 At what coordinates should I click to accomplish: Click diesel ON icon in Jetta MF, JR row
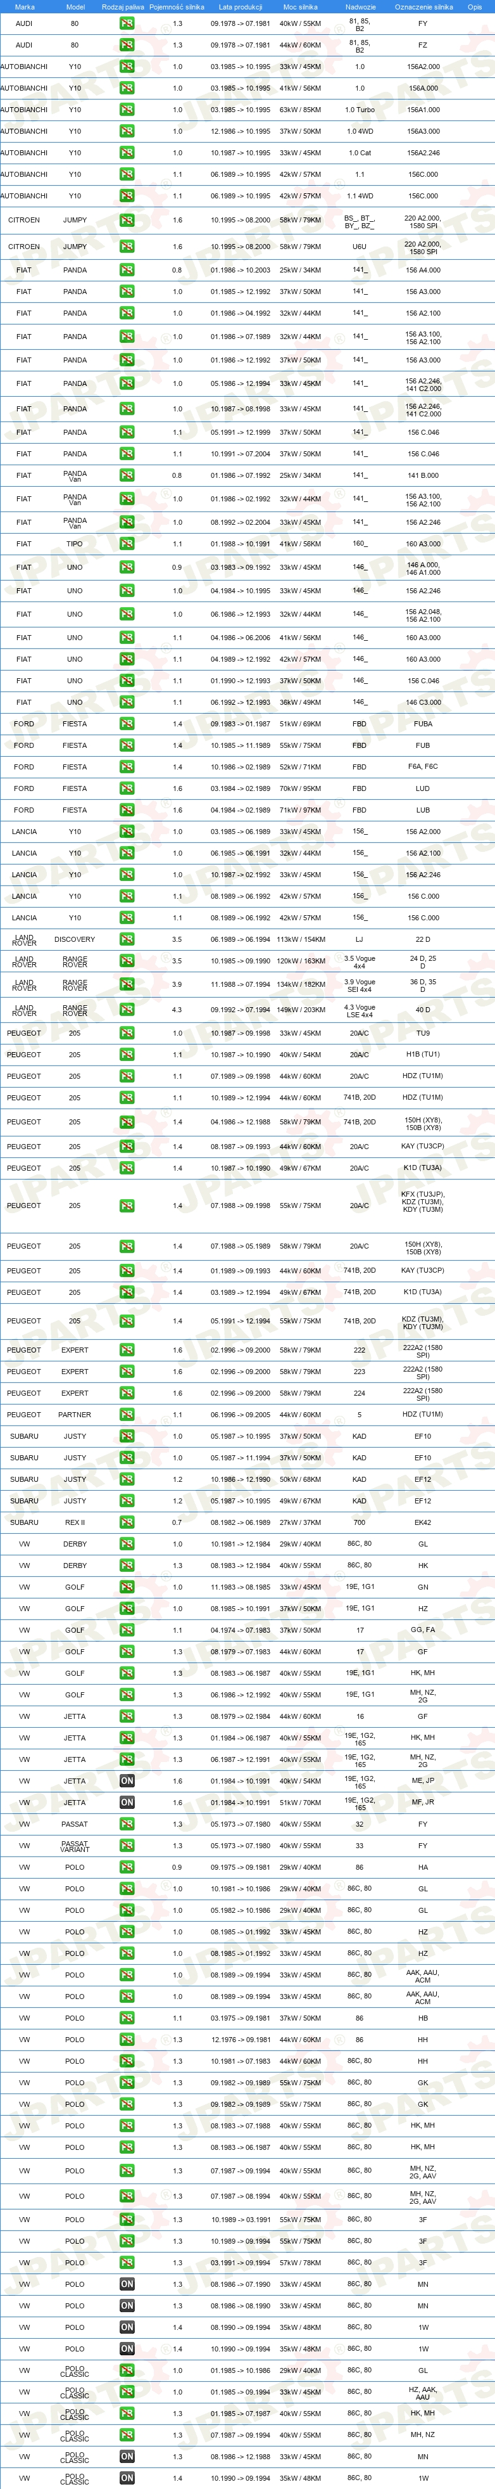point(127,1803)
